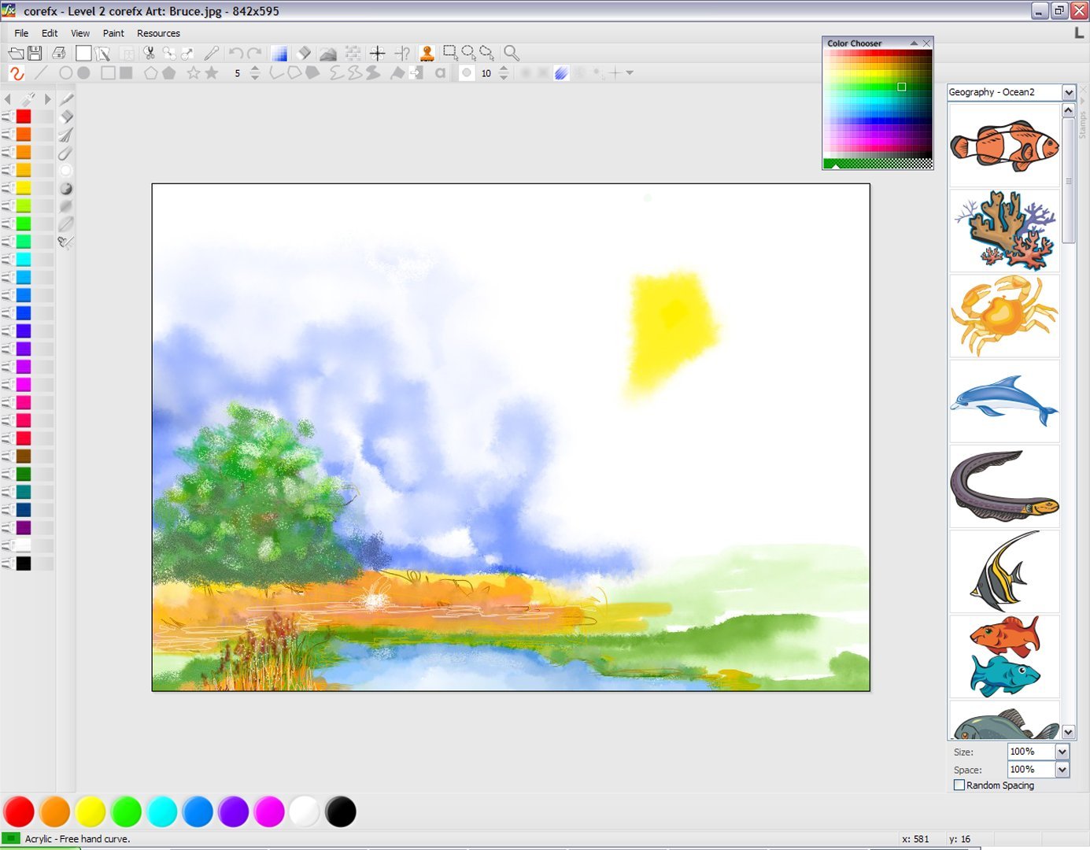This screenshot has width=1090, height=850.
Task: Enable the Random Spacing checkbox
Action: [959, 785]
